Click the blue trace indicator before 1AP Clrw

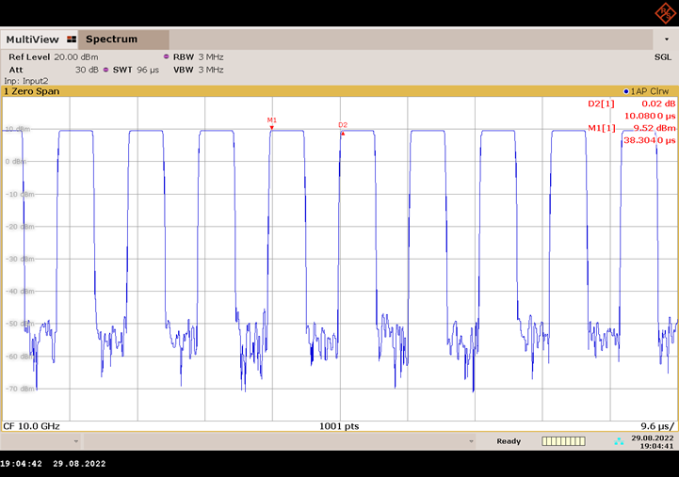click(x=626, y=91)
